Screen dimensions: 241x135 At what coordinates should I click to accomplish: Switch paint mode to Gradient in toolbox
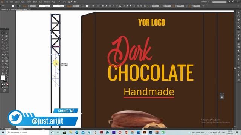tap(5, 84)
